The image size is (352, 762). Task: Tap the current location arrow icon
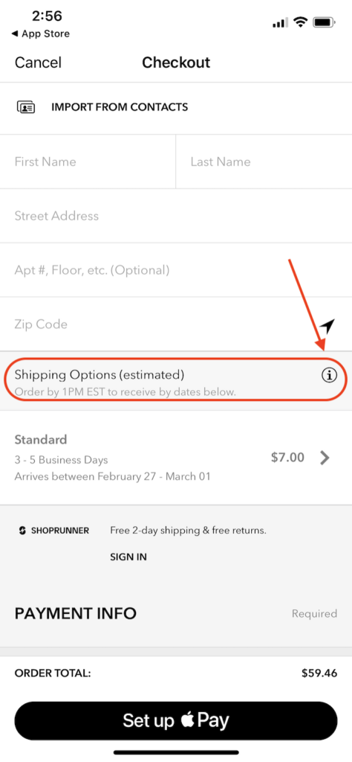tap(327, 327)
